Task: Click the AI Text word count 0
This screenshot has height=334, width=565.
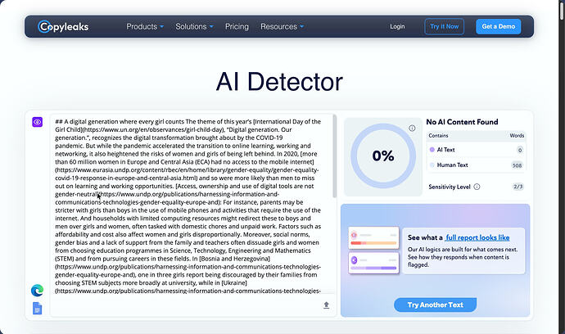Action: [x=520, y=150]
